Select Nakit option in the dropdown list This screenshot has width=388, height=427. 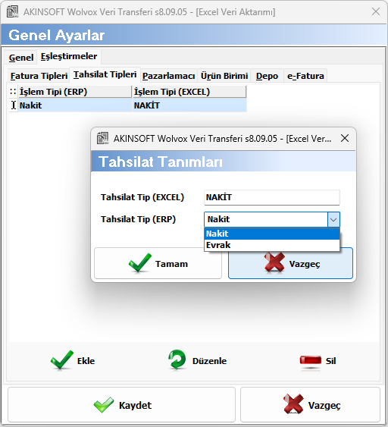[x=272, y=234]
